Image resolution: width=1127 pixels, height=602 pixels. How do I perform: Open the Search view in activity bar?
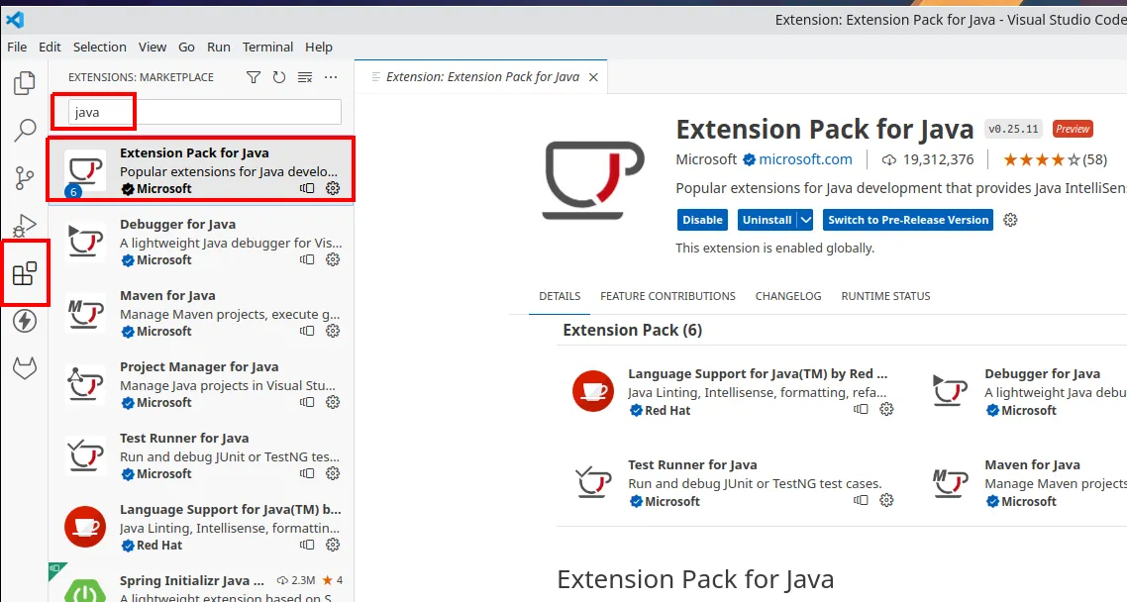[x=25, y=130]
